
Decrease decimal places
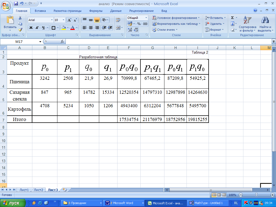(x=136, y=30)
